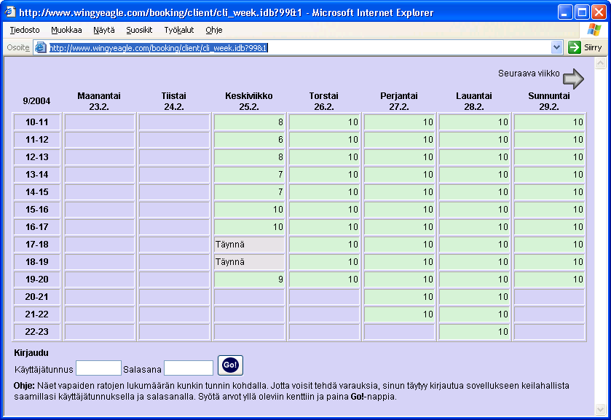Image resolution: width=611 pixels, height=420 pixels.
Task: Select the Keskiviikko 17-18 Täynnä slot
Action: pos(249,245)
